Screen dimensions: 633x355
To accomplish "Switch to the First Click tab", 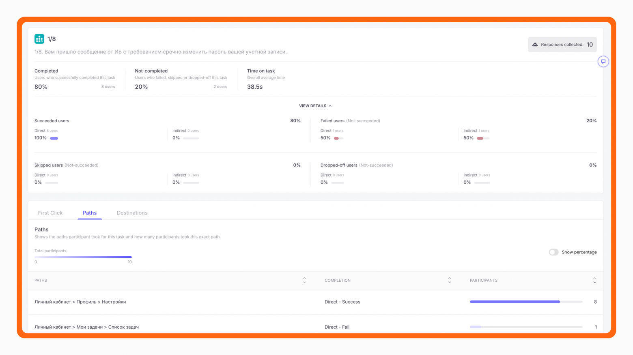I will tap(50, 213).
